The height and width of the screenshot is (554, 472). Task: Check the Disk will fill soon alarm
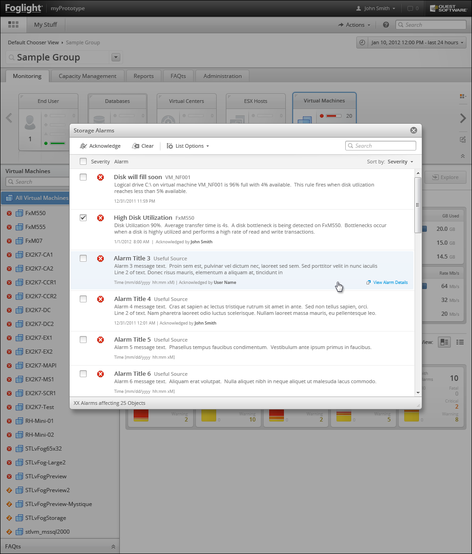83,177
